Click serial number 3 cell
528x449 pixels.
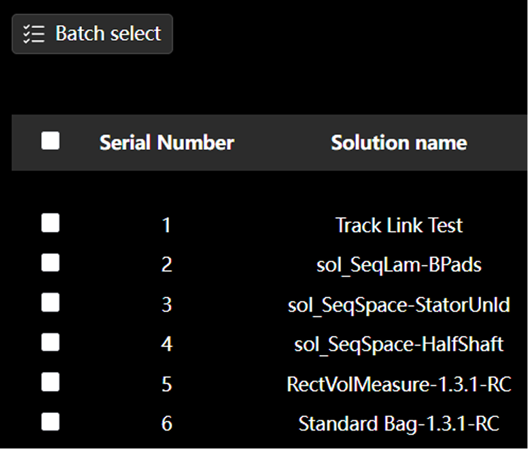click(166, 305)
